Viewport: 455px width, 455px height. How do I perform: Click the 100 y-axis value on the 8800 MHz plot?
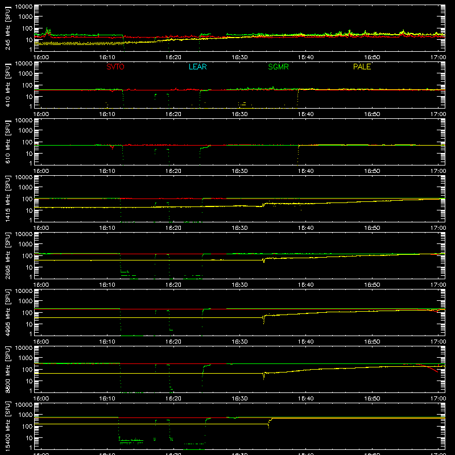coord(27,370)
